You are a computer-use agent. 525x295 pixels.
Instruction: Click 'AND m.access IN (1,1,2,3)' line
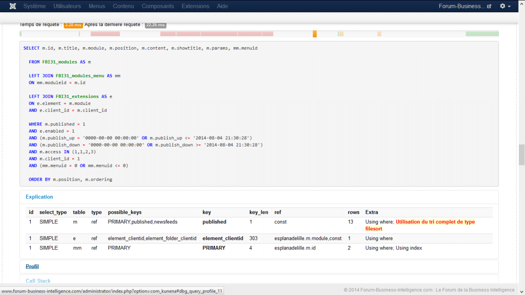point(62,152)
